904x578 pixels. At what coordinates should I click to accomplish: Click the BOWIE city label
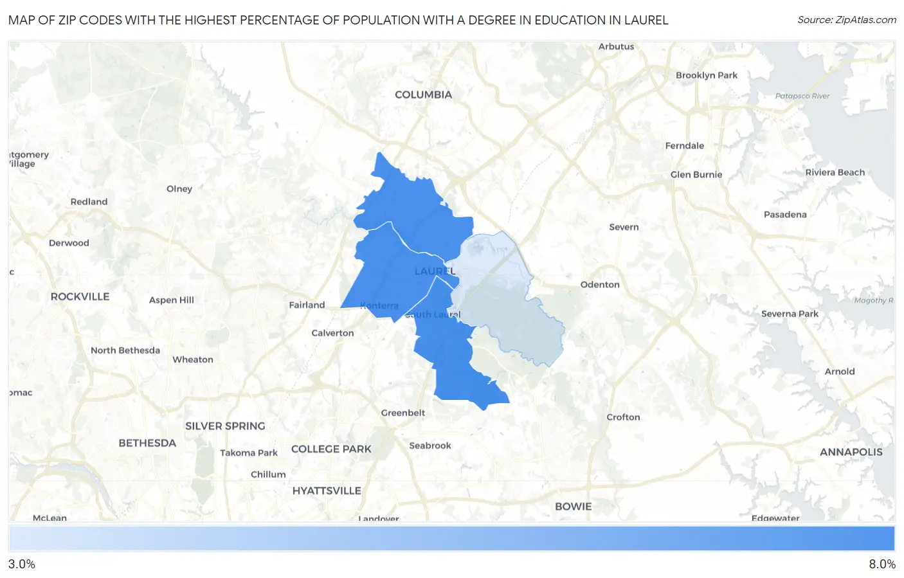pos(573,507)
